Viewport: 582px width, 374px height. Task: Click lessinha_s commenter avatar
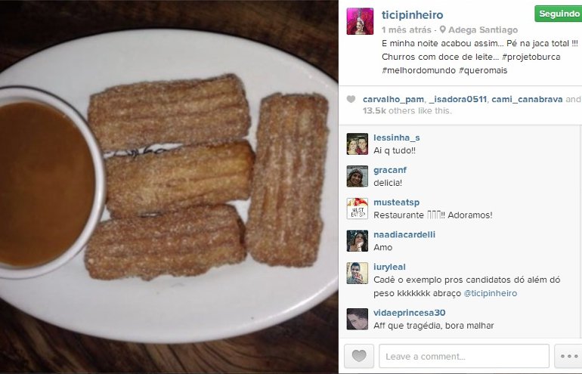click(x=357, y=144)
